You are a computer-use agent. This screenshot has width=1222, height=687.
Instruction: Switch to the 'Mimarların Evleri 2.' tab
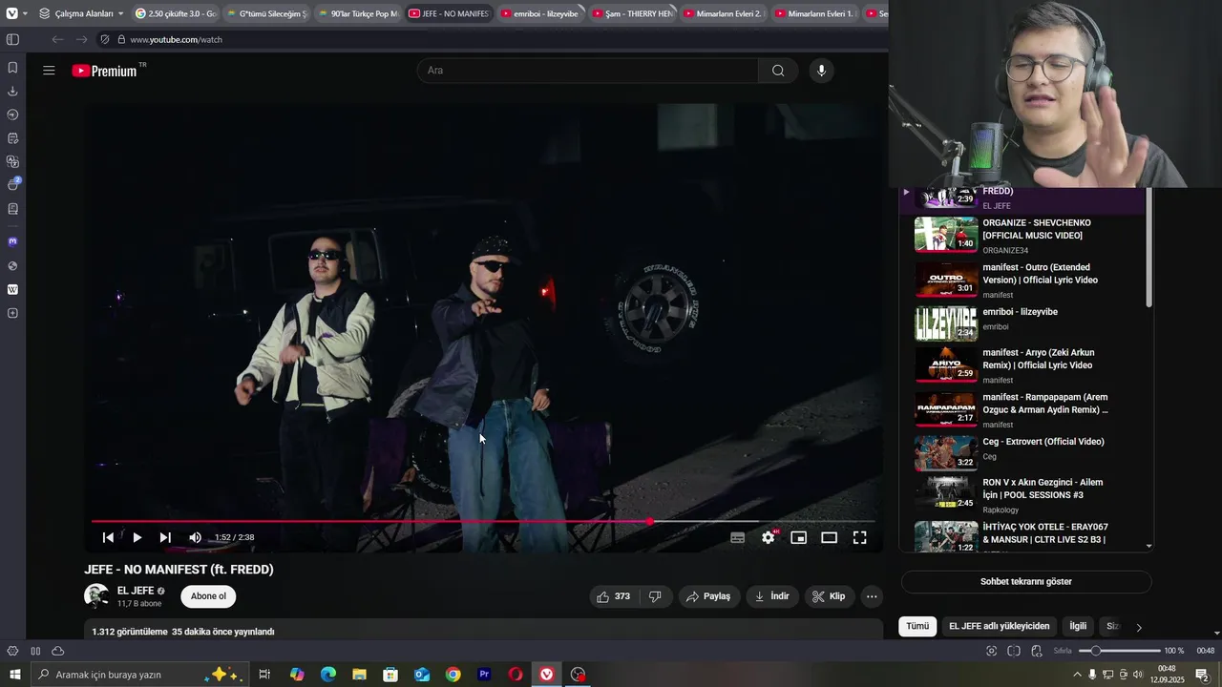723,13
